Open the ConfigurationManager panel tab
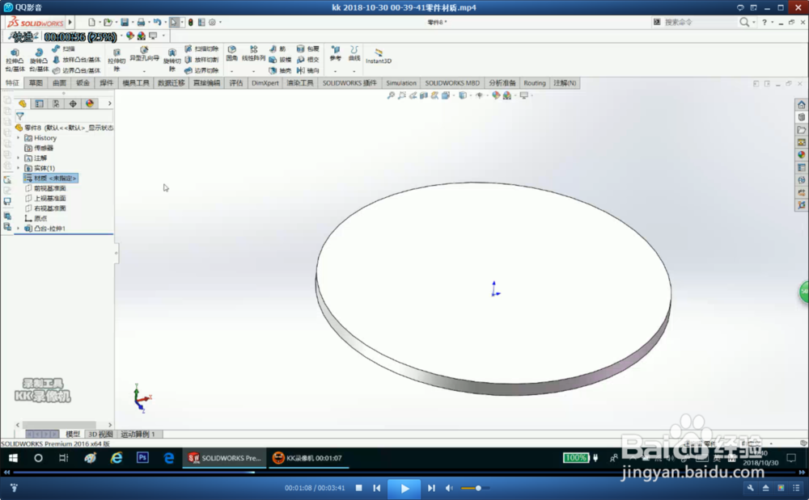The image size is (809, 500). tap(56, 103)
